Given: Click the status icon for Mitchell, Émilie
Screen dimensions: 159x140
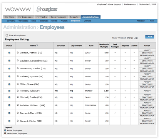Looking at the screenshot, I should 9,97.
